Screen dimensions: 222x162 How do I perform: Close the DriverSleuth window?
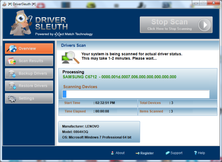[x=213, y=3]
